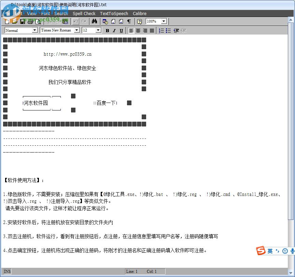Create a new document
Screen dimensions: 295x277
[x=7, y=22]
